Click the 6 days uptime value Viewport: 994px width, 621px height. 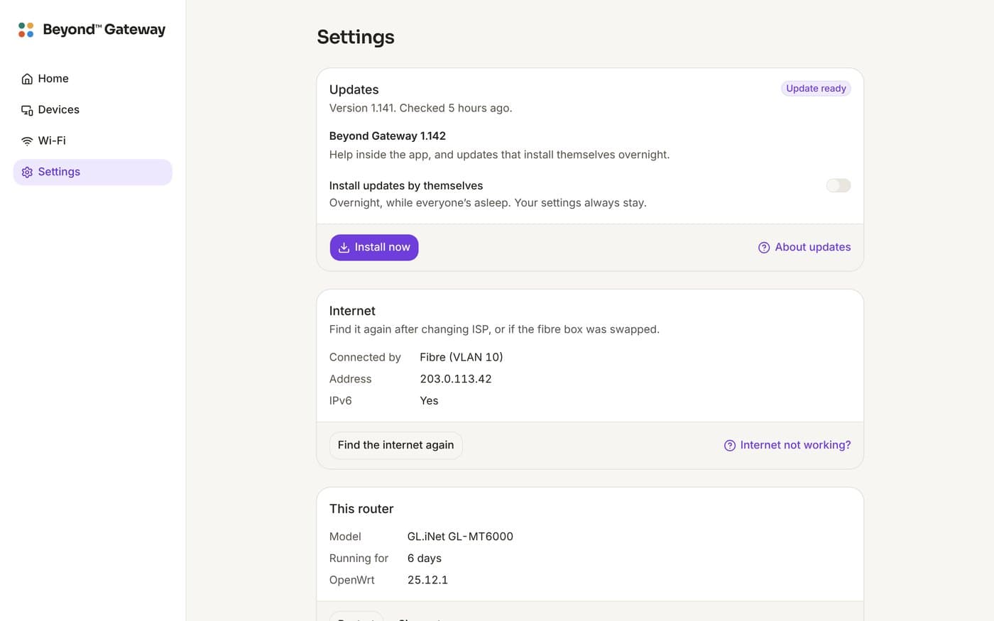425,559
